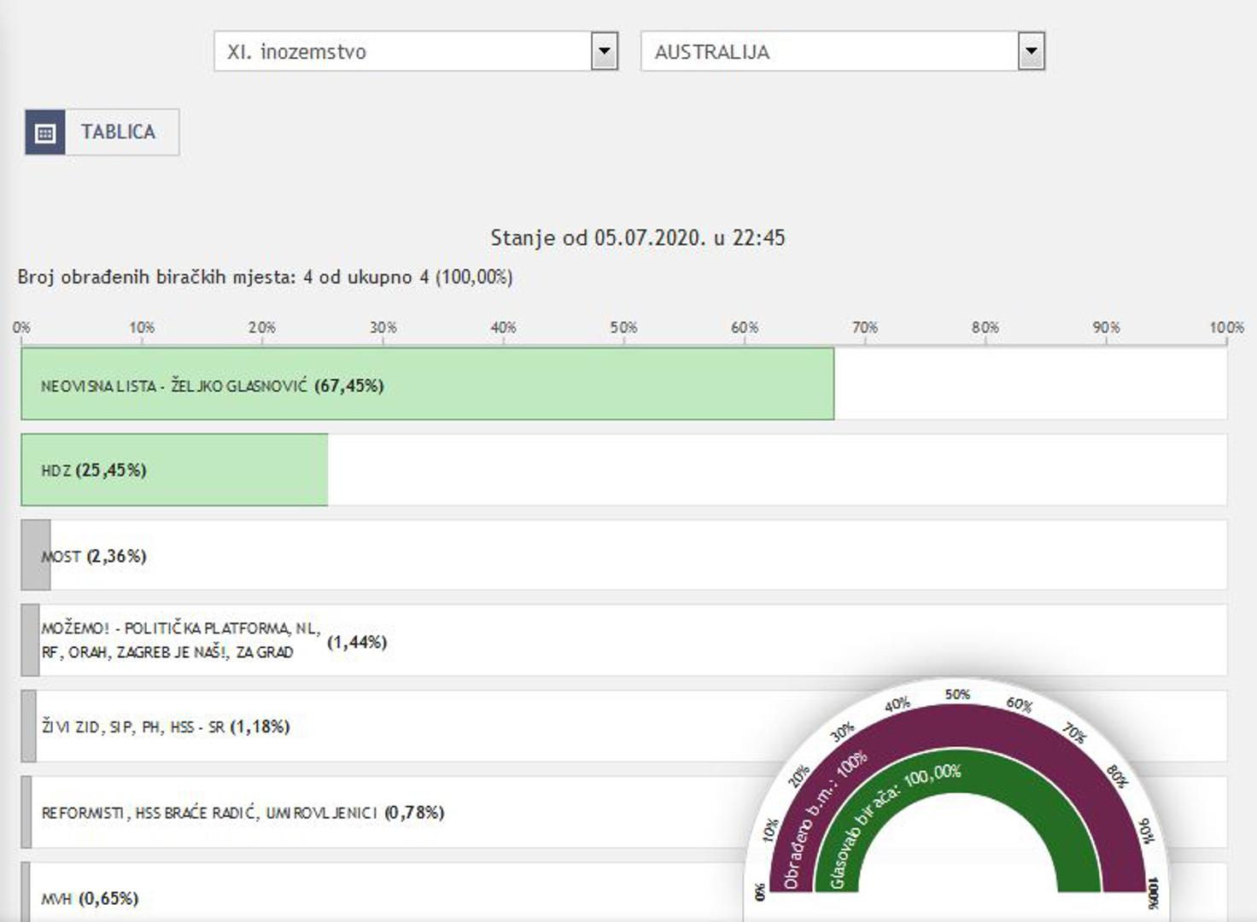Click the table grid icon beside TABLICA

(x=45, y=132)
